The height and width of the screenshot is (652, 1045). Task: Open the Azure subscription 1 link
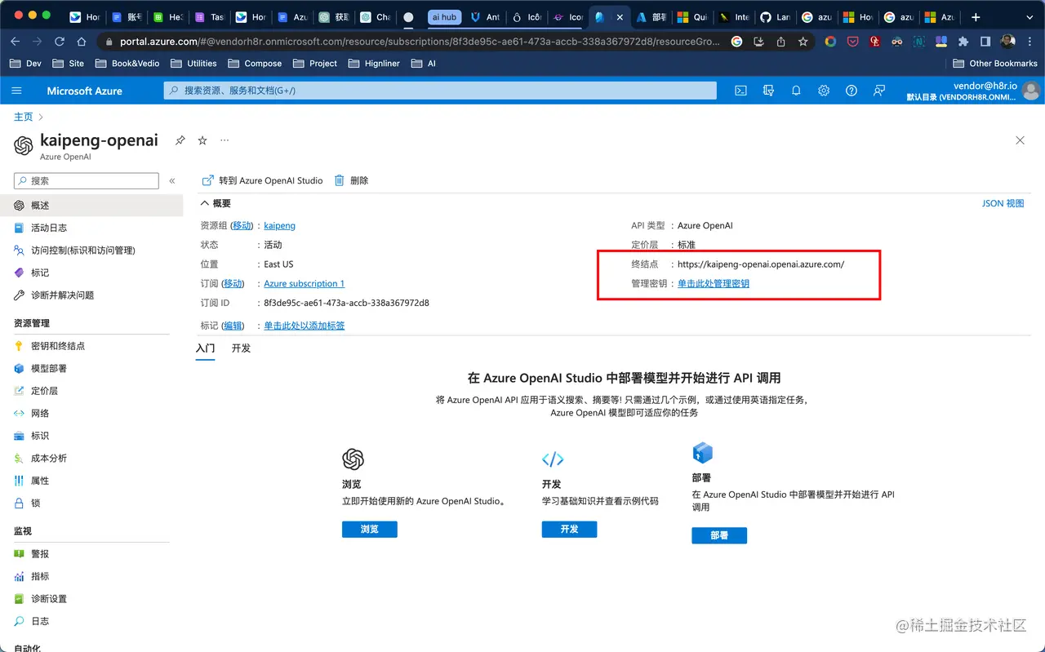coord(304,284)
